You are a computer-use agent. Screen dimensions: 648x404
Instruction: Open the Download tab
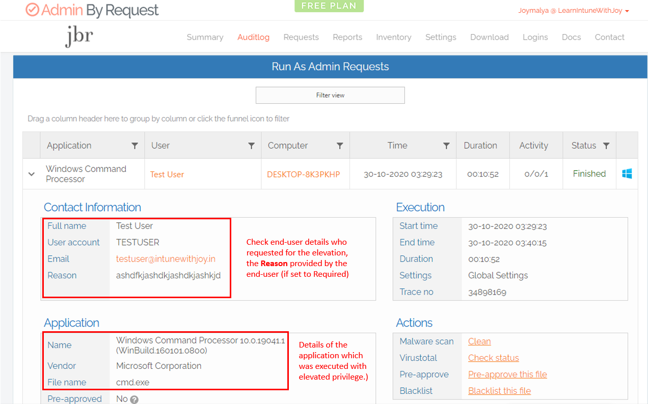click(x=489, y=37)
